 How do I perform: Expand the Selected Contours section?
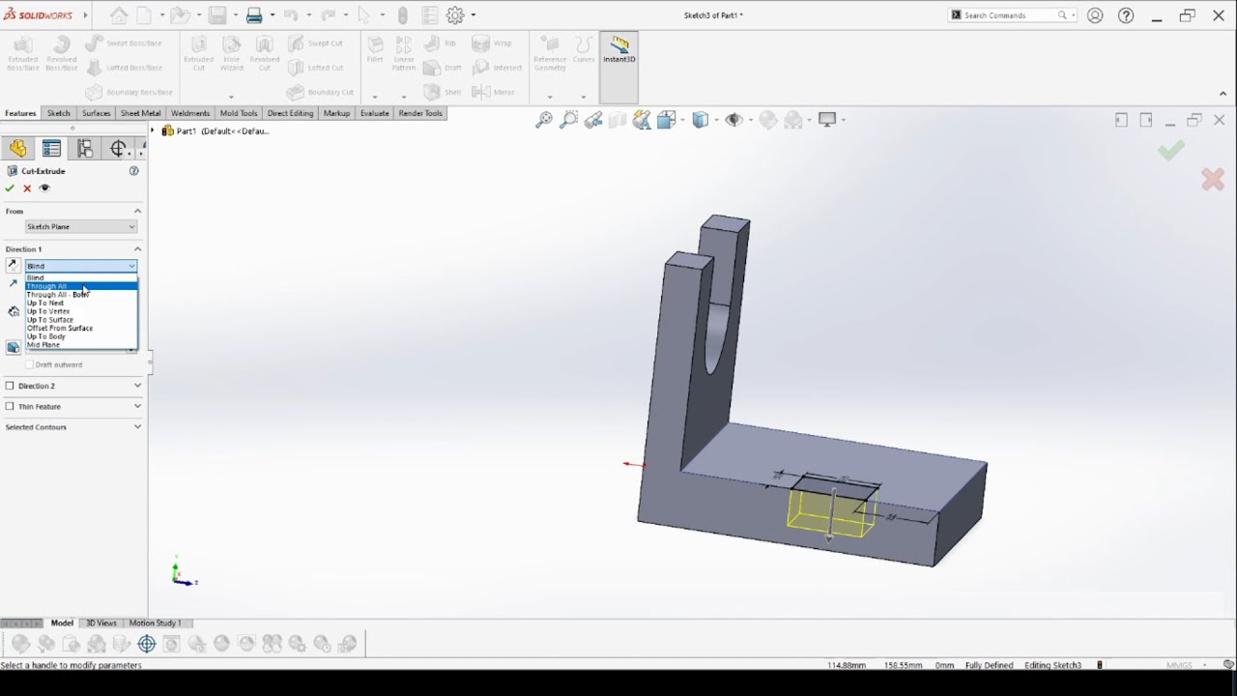137,427
